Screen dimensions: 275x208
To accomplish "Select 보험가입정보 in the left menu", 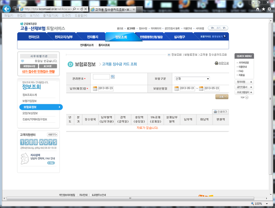I will pos(30,101).
